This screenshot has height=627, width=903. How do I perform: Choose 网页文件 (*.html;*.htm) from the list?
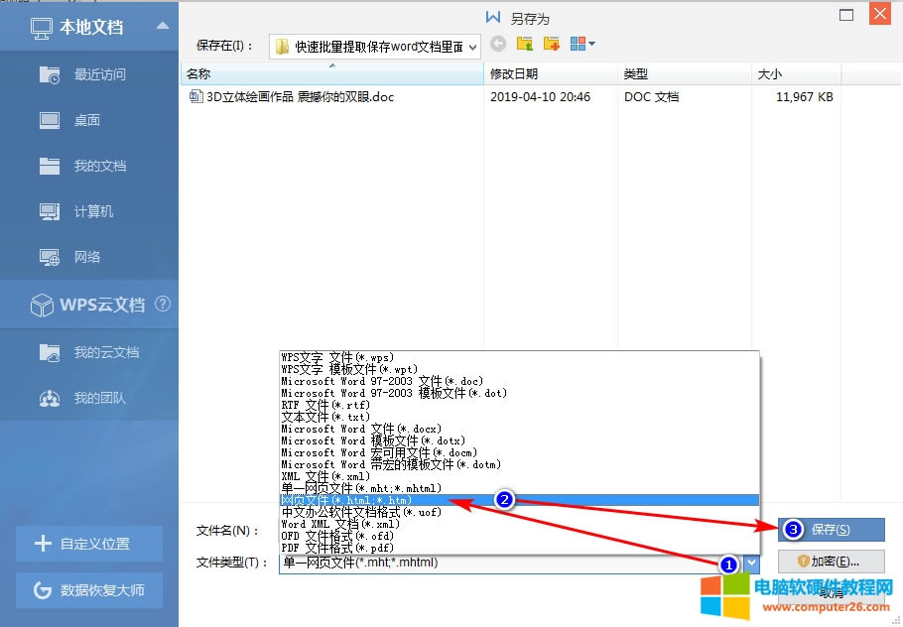(346, 501)
